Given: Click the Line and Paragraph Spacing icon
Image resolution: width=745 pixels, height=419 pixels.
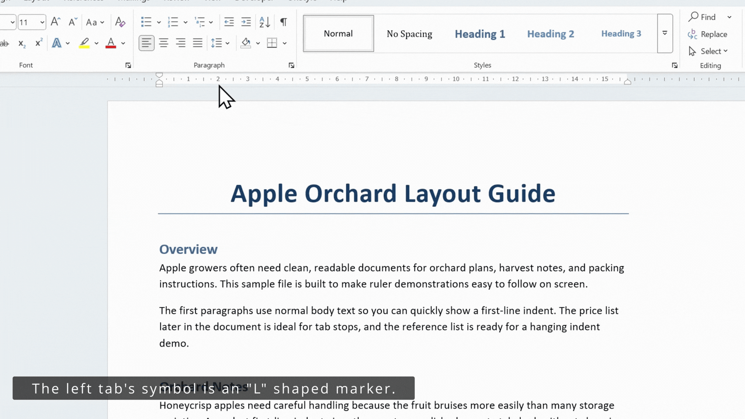Looking at the screenshot, I should click(216, 43).
